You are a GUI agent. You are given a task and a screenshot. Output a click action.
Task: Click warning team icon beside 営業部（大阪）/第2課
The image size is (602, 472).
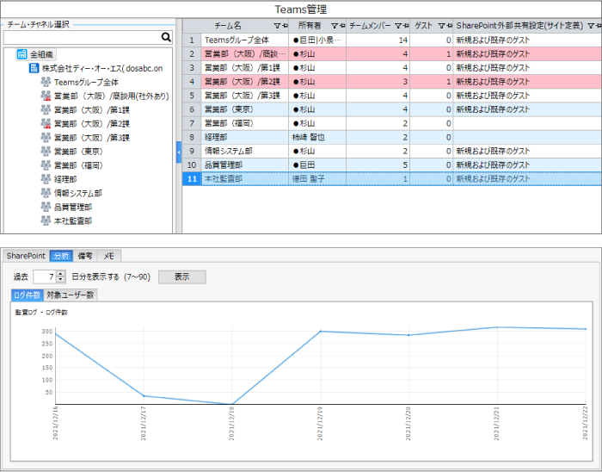point(46,123)
